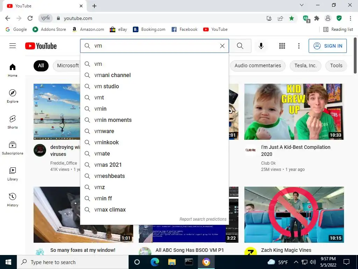The height and width of the screenshot is (269, 358).
Task: Open Shorts in sidebar
Action: click(13, 122)
